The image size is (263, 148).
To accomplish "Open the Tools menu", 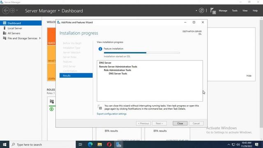I will (235, 11).
